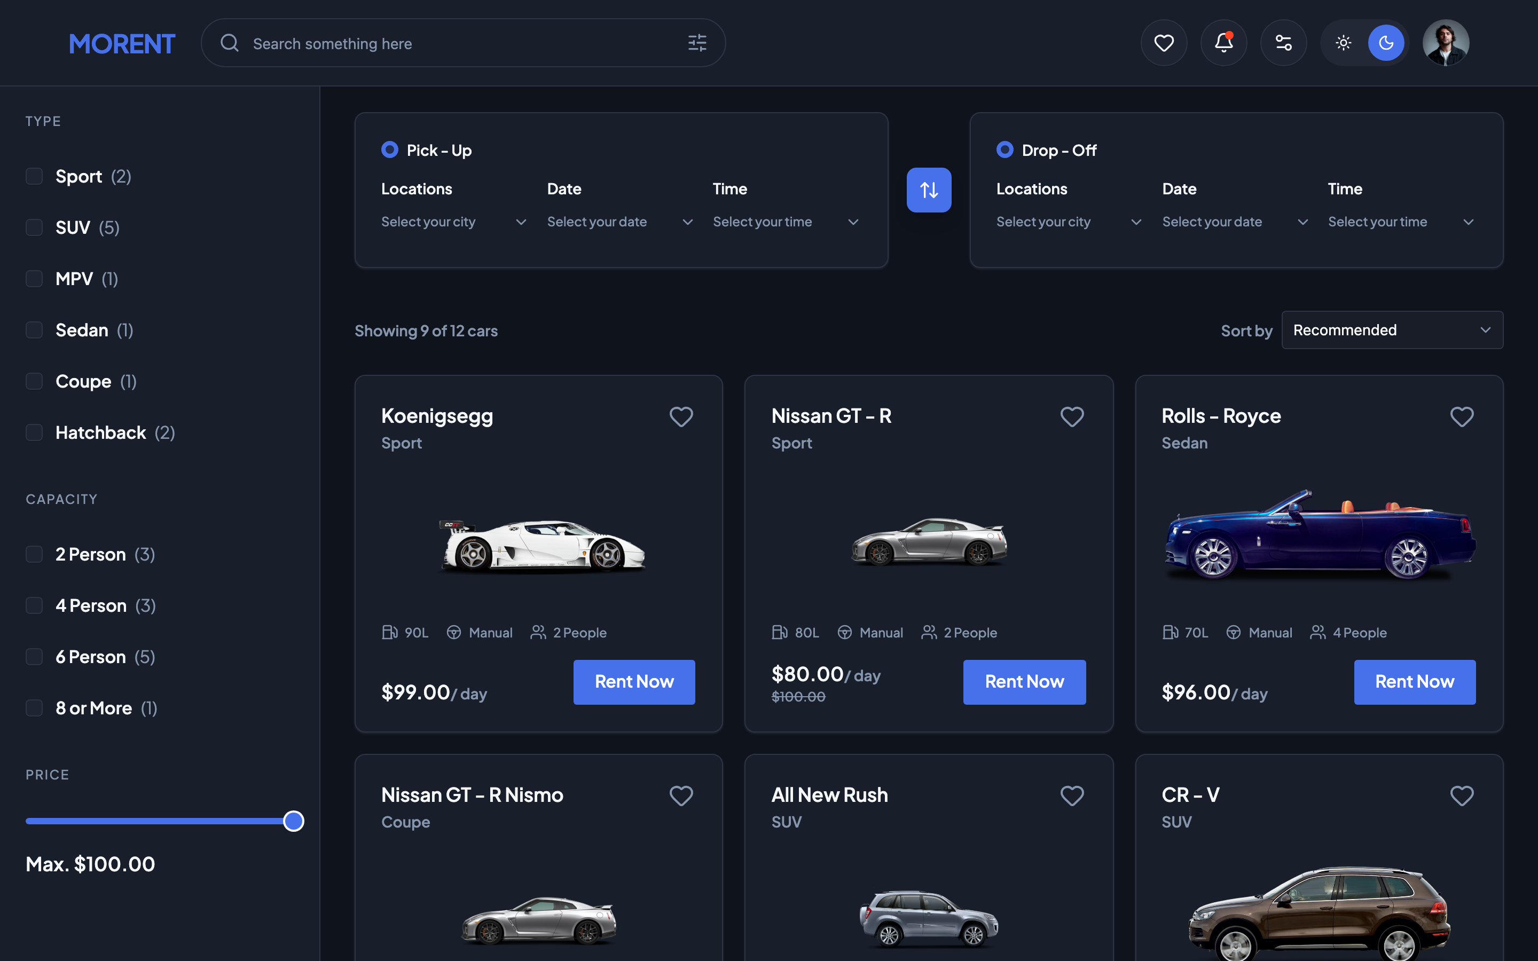Open notifications bell icon

point(1223,43)
